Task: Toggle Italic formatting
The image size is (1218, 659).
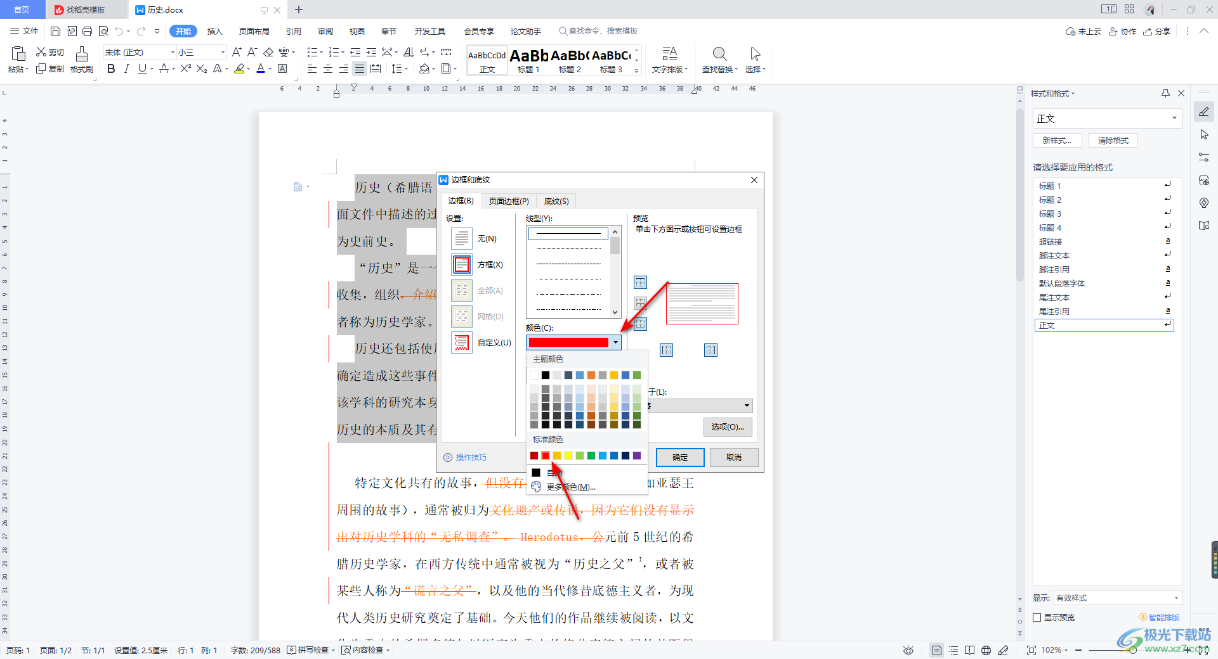Action: point(126,68)
